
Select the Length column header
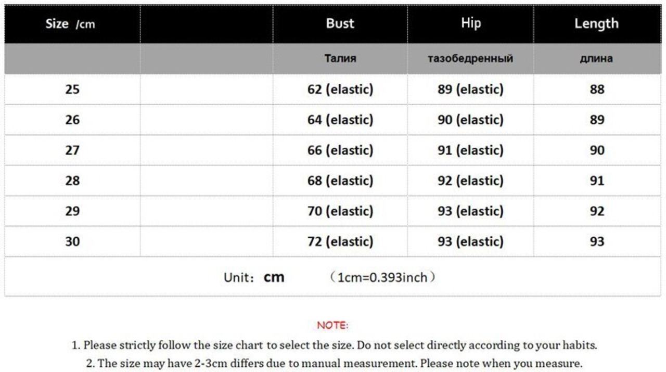(596, 23)
